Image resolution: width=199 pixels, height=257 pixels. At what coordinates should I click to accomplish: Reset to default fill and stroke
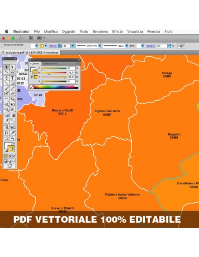[x=6, y=151]
